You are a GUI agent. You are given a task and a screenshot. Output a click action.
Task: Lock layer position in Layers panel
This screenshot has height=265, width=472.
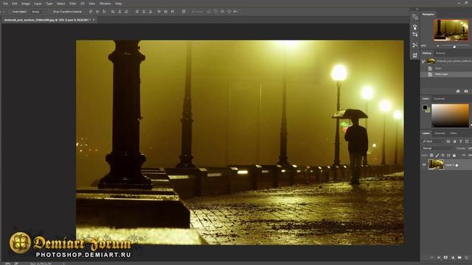(442, 155)
